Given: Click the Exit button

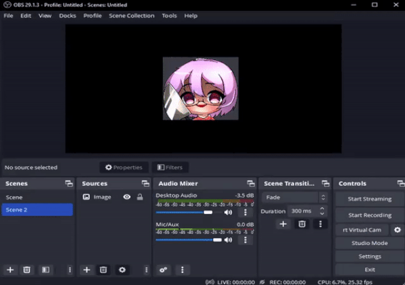Looking at the screenshot, I should point(370,269).
